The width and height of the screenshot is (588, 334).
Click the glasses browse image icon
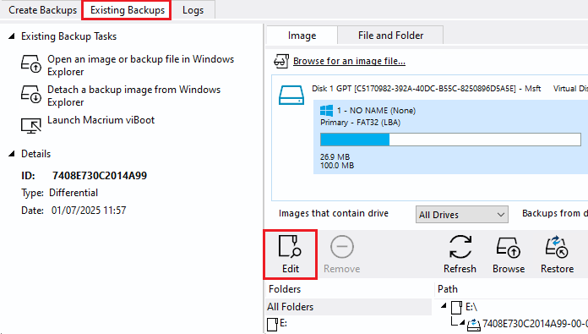click(x=281, y=61)
